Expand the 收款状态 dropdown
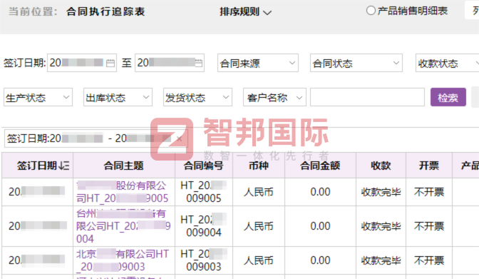The image size is (479, 279). tap(447, 63)
